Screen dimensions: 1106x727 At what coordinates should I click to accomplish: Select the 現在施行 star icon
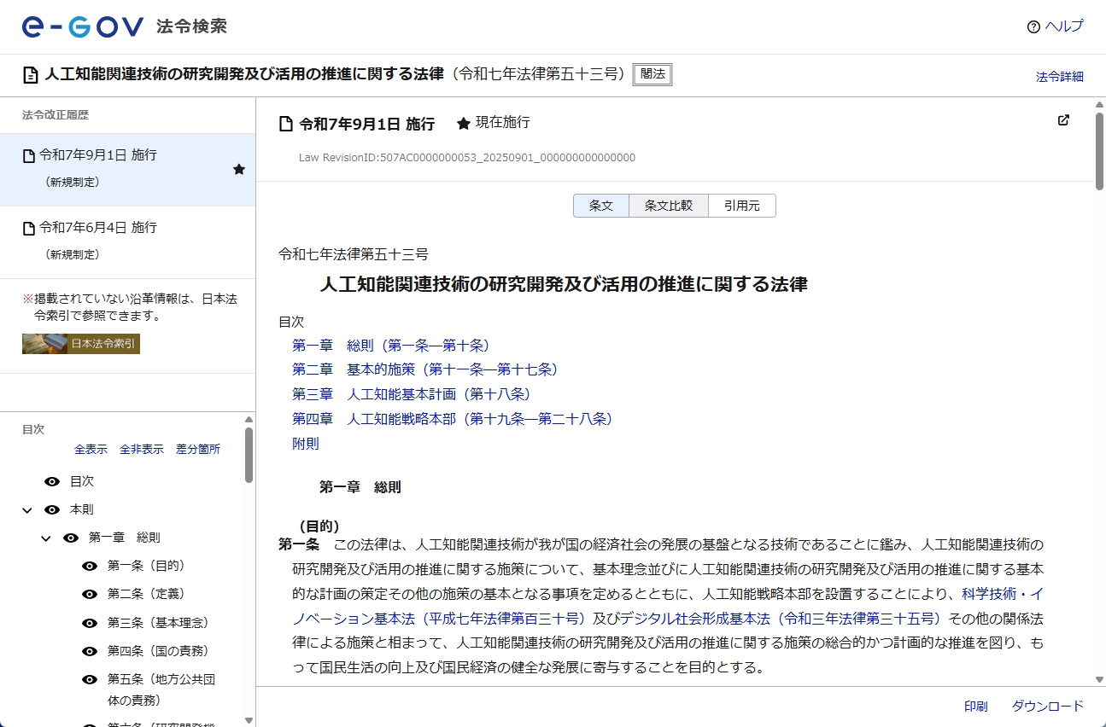465,123
